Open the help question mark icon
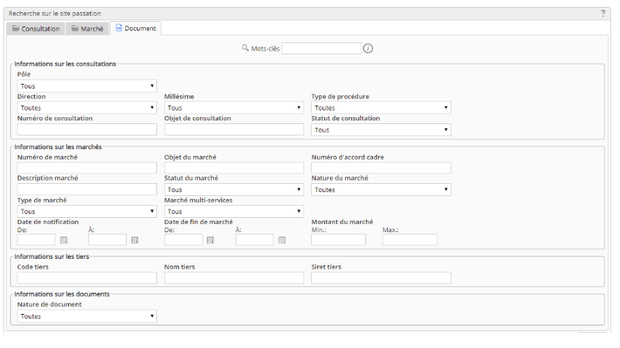The width and height of the screenshot is (620, 348). point(603,13)
